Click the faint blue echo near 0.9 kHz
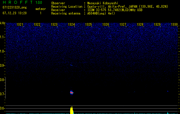 71,65
